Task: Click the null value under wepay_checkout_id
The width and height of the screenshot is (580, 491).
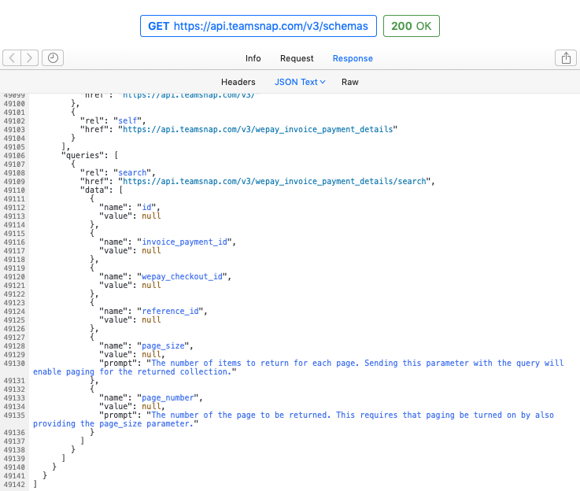Action: click(x=151, y=286)
